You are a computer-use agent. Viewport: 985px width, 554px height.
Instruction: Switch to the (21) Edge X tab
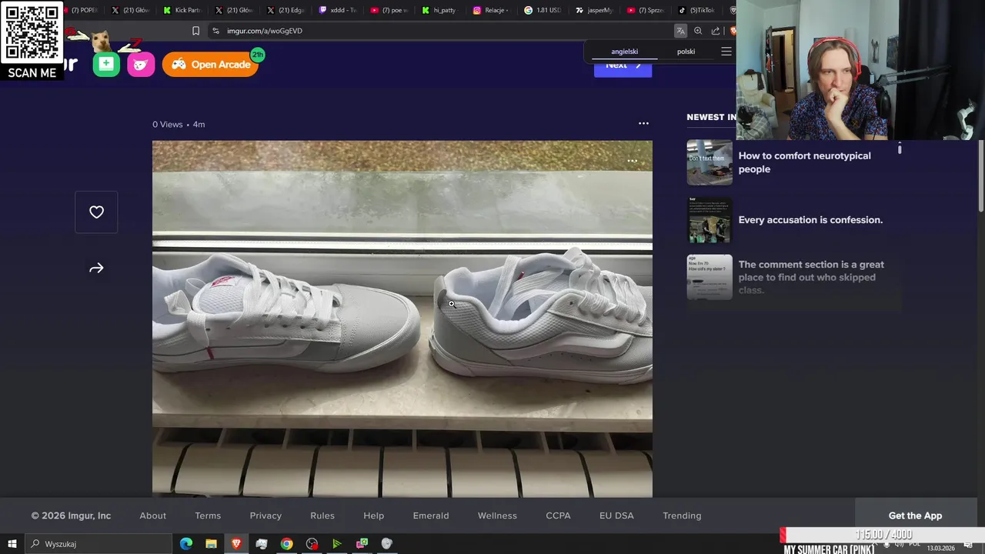[285, 10]
